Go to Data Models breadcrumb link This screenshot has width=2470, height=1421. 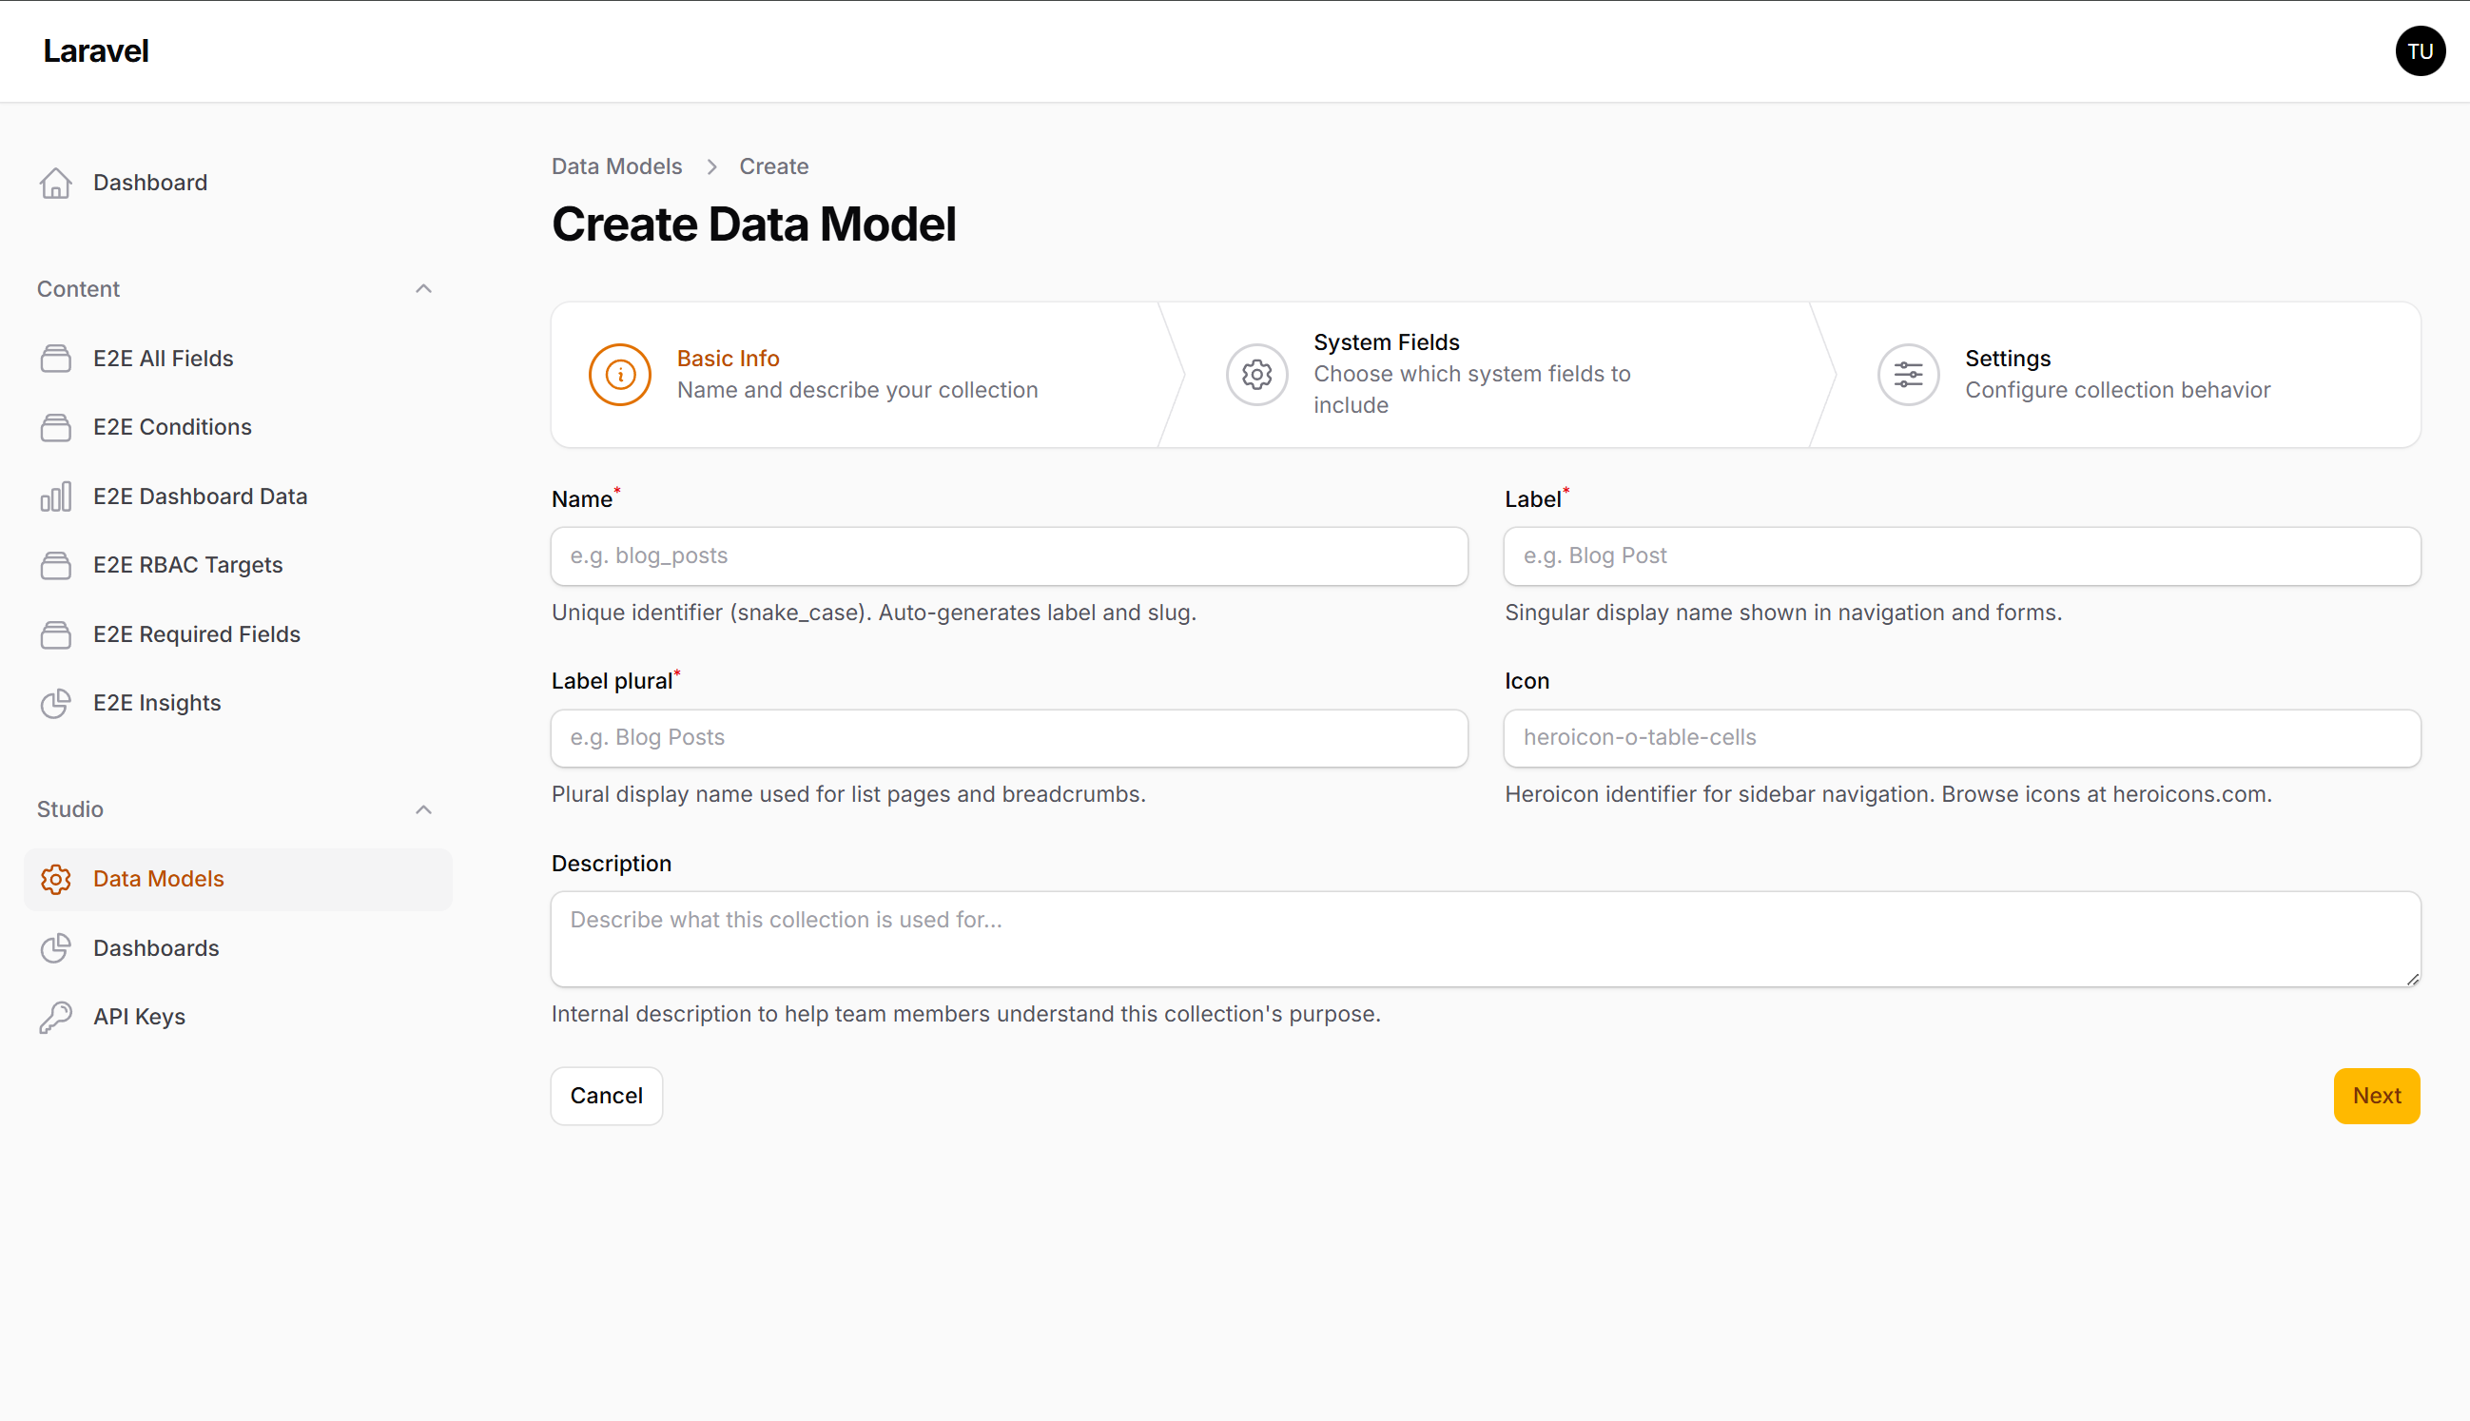(x=615, y=165)
